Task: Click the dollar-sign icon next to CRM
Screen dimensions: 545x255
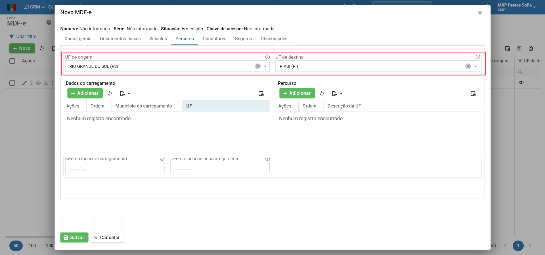Action: tap(51, 7)
